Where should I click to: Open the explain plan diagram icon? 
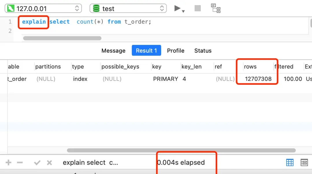coord(216,8)
